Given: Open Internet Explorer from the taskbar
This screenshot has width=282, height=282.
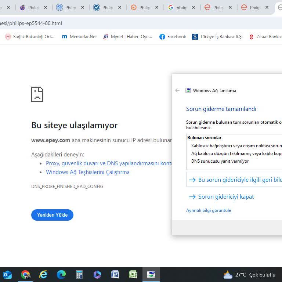Looking at the screenshot, I should (43, 275).
